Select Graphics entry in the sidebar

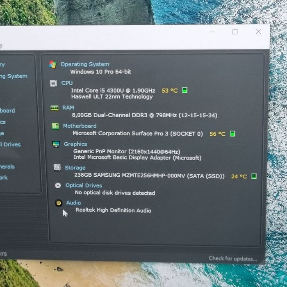[x=3, y=122]
